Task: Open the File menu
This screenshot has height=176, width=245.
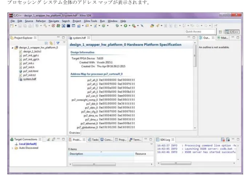Action: pos(13,21)
